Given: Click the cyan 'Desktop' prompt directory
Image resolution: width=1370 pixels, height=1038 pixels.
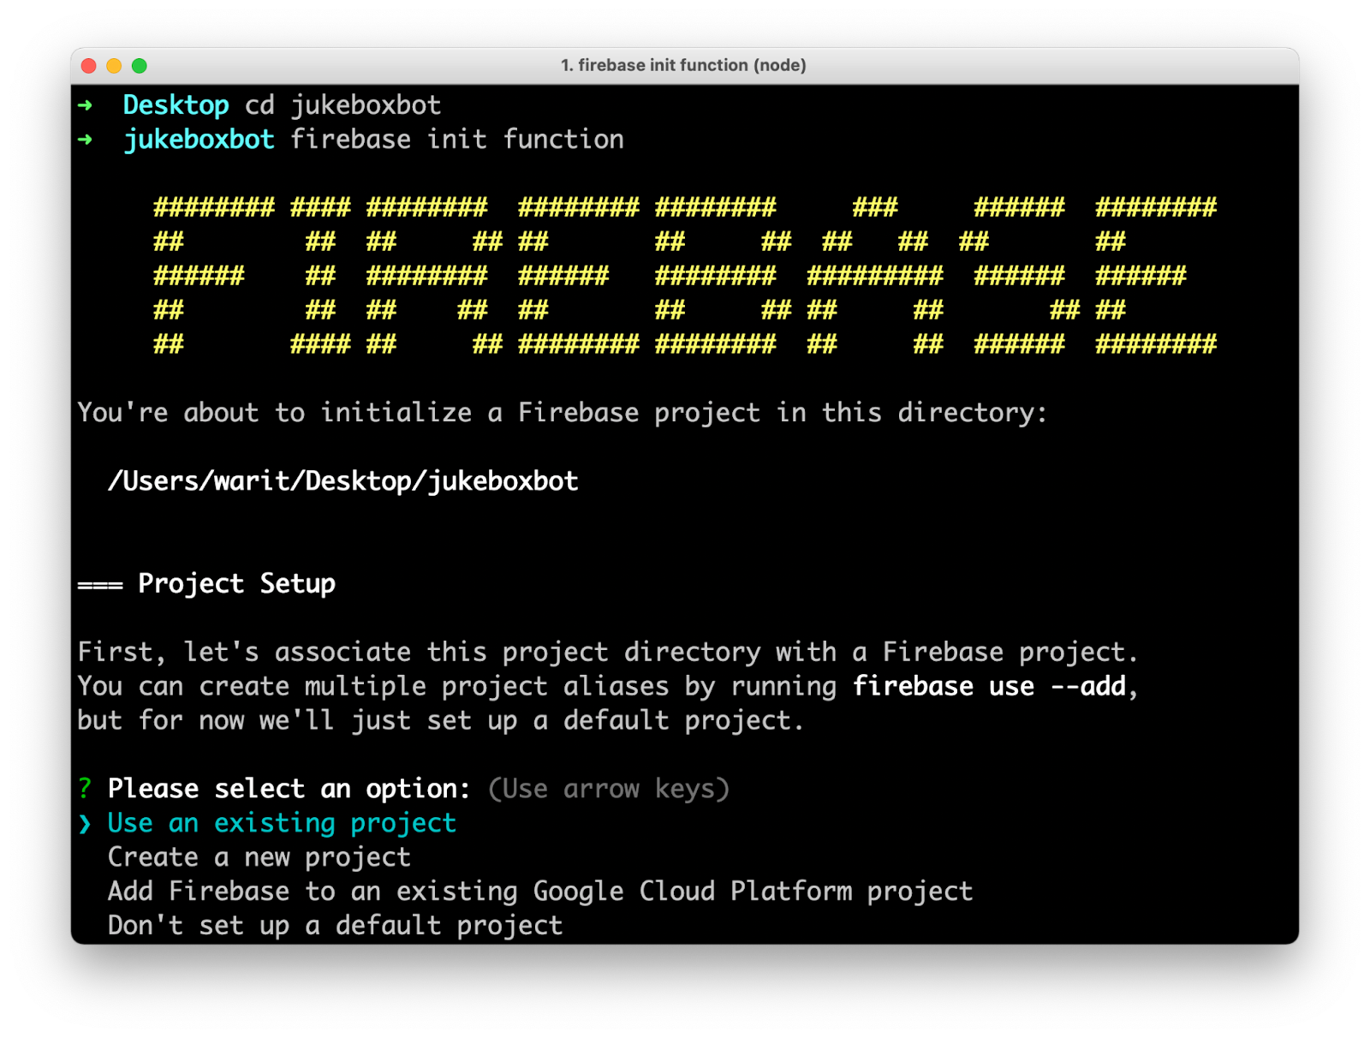Looking at the screenshot, I should click(176, 105).
